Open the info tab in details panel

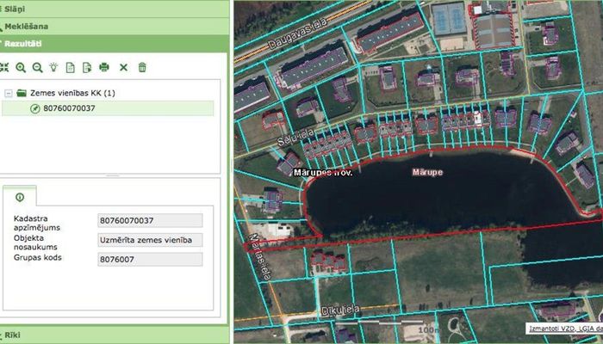(x=19, y=197)
